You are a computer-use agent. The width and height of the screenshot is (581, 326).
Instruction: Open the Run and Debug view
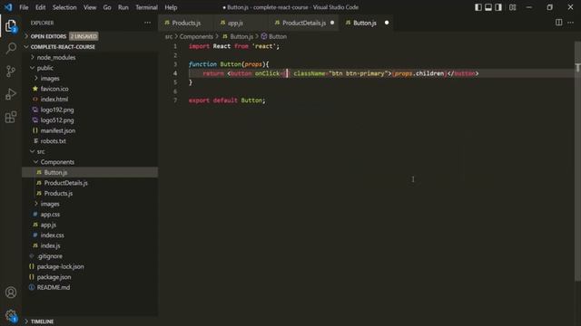[11, 94]
